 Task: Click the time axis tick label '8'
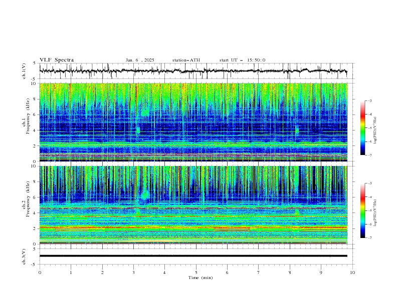290,272
